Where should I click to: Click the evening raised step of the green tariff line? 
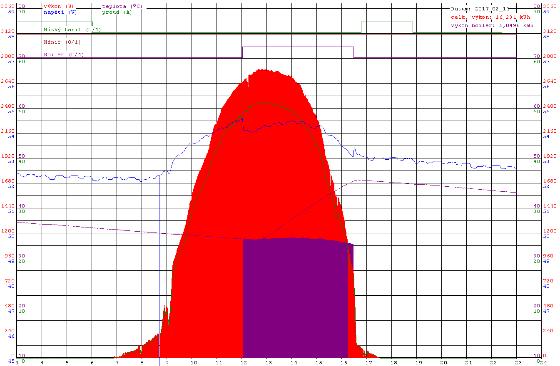pos(386,22)
